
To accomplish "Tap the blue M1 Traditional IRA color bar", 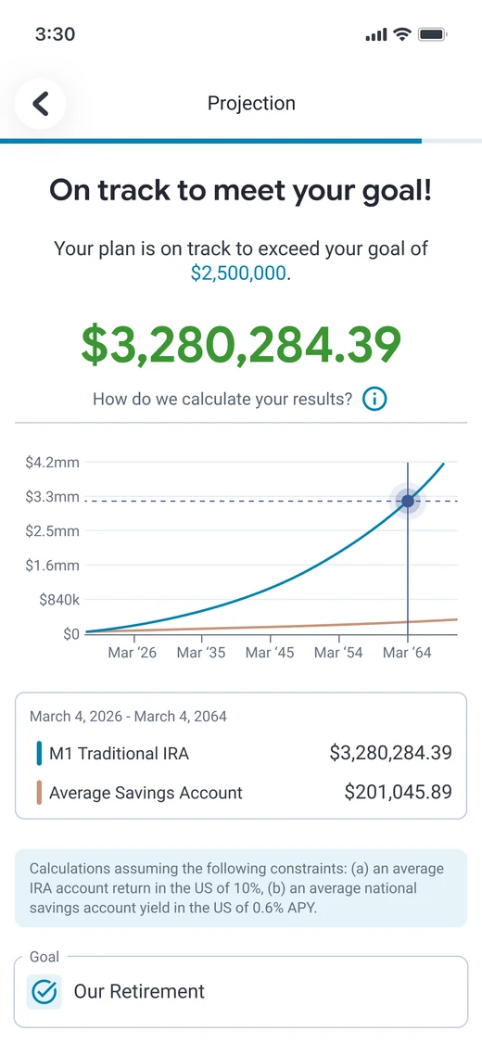I will tap(39, 753).
